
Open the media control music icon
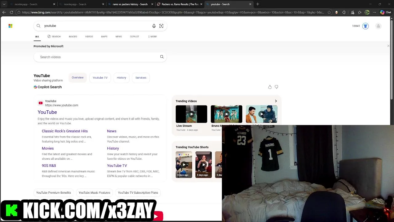tap(352, 12)
